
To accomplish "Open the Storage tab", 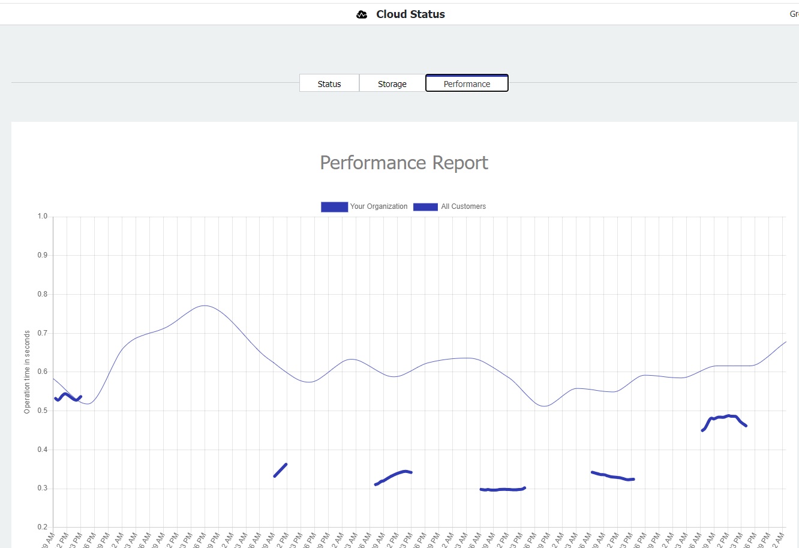I will (x=392, y=83).
